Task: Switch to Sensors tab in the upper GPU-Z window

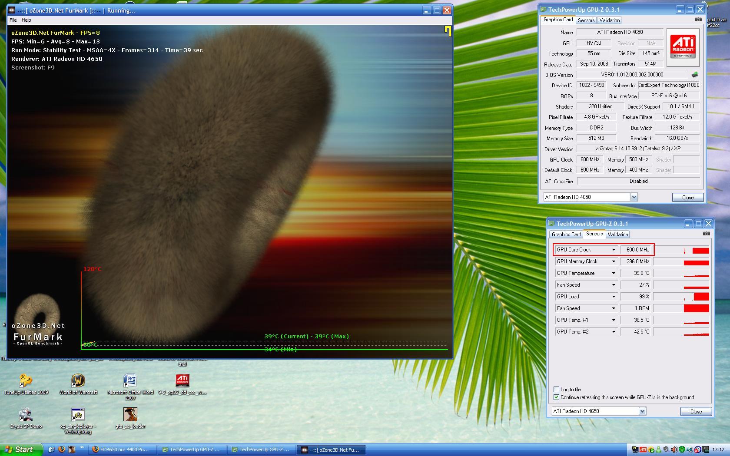Action: (x=586, y=20)
